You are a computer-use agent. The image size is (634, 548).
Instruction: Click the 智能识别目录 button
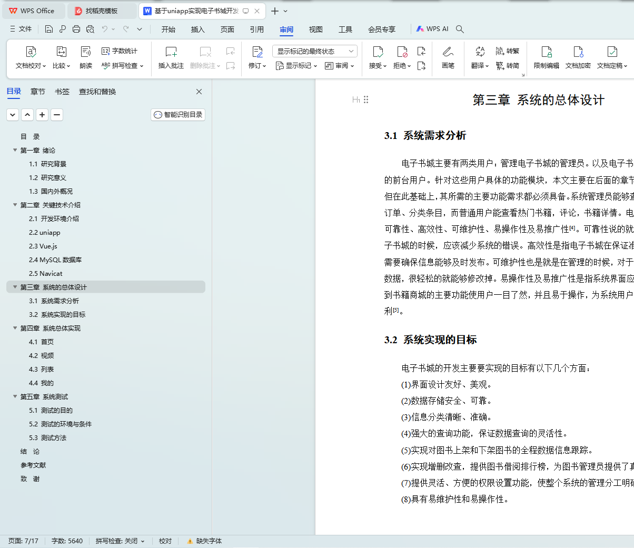pos(178,115)
